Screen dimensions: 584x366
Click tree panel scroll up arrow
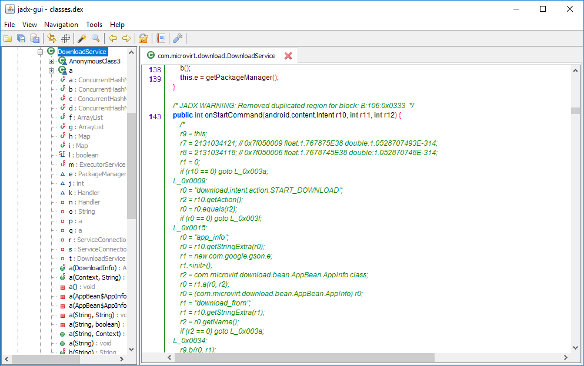132,52
